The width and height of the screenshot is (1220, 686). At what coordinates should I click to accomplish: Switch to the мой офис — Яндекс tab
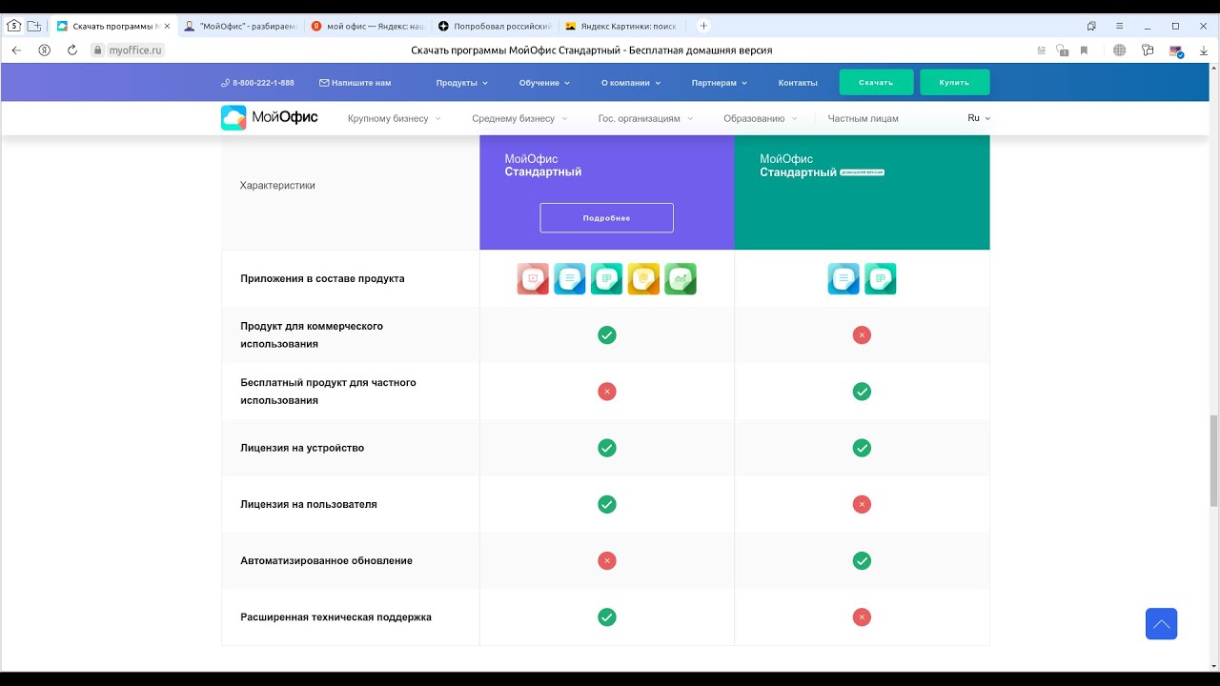[x=368, y=26]
